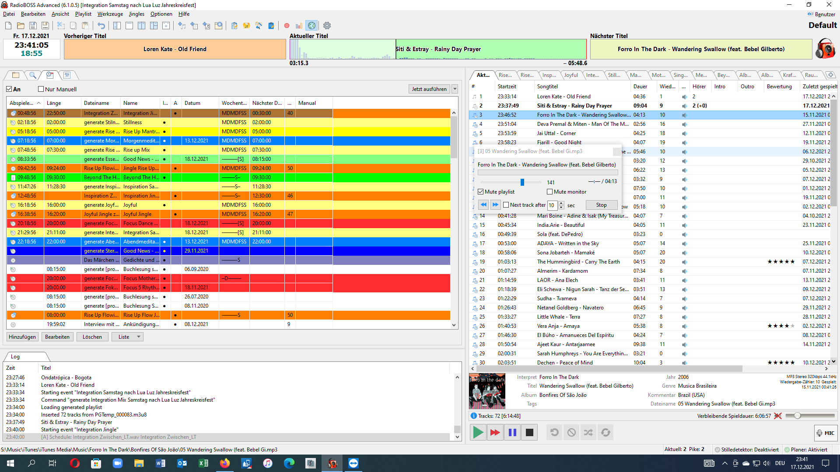
Task: Select the 'Morgenmedit...' scheduler event row
Action: point(228,141)
